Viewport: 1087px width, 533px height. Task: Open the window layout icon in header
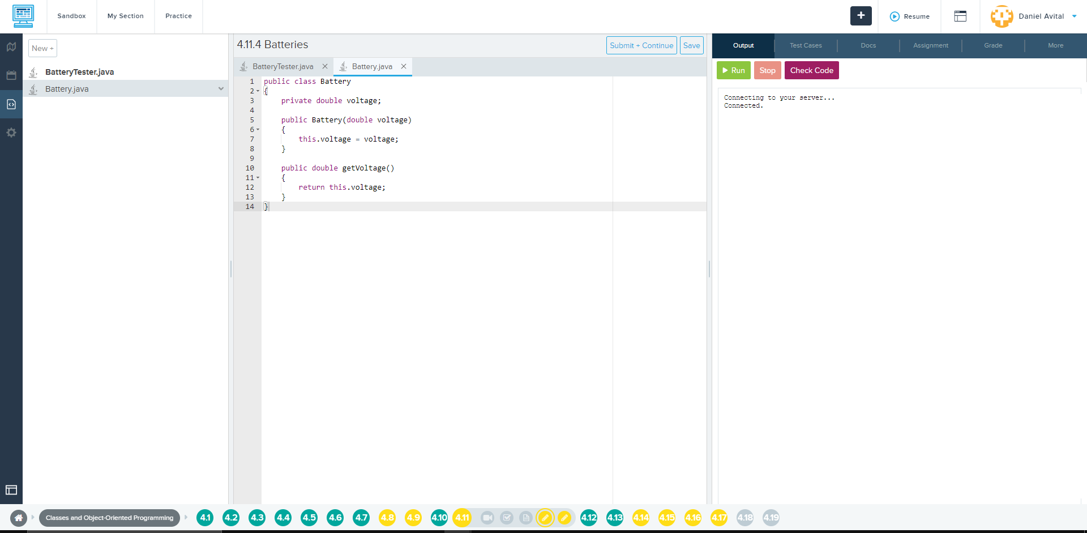960,16
